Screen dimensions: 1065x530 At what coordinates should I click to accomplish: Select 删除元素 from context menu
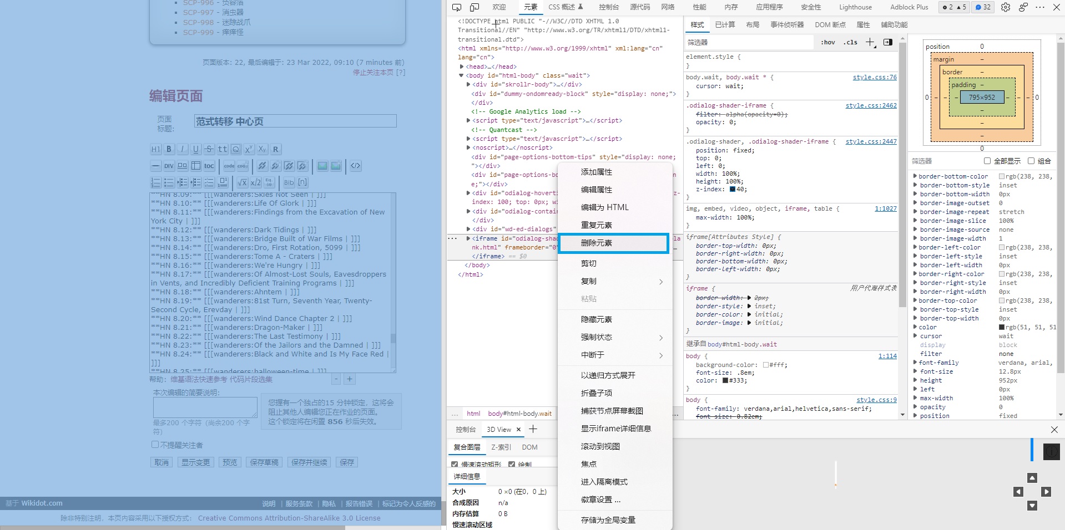[613, 243]
